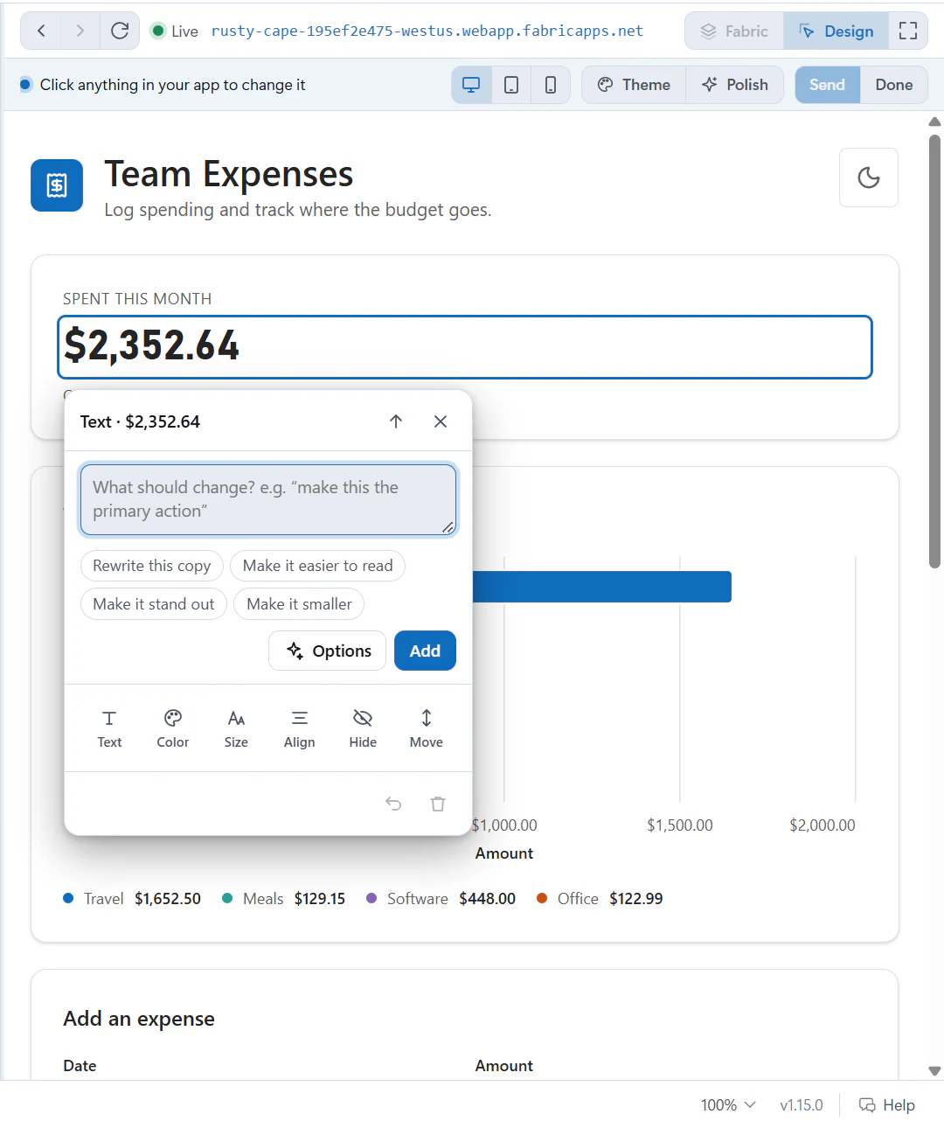Click the Office $122.99 value
The image size is (944, 1128).
point(636,899)
